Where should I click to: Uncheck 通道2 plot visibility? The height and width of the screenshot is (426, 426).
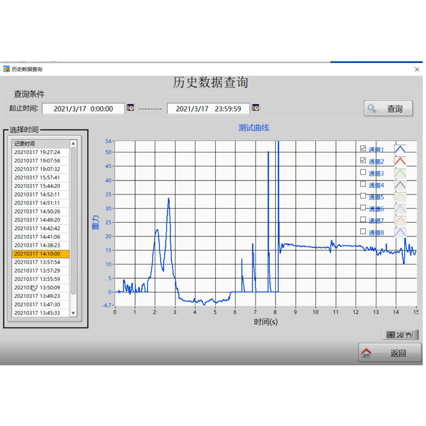tap(363, 160)
